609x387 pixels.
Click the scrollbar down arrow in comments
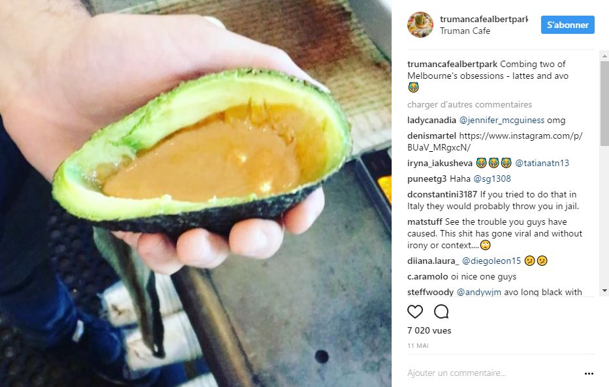tap(604, 291)
